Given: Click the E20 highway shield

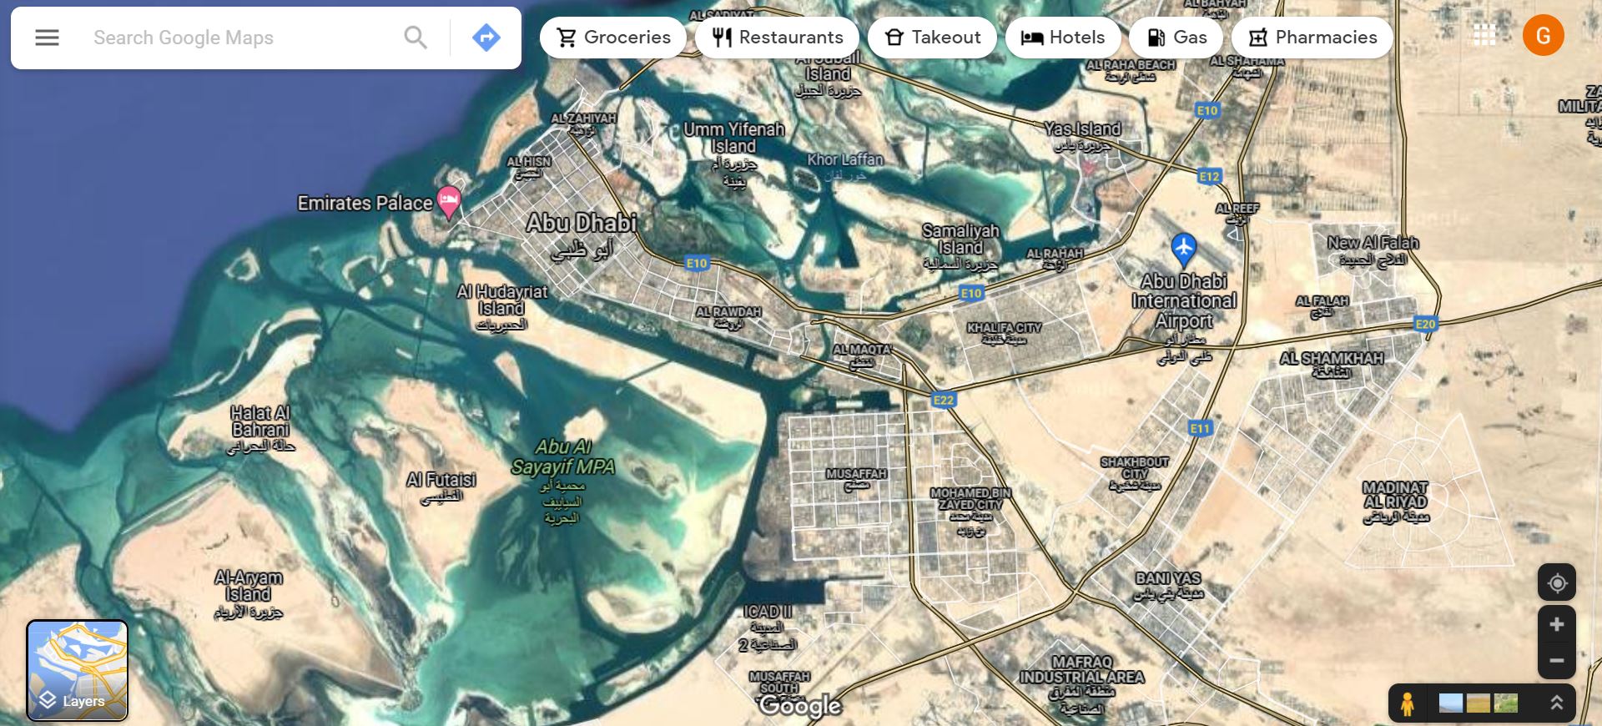Looking at the screenshot, I should [x=1425, y=324].
